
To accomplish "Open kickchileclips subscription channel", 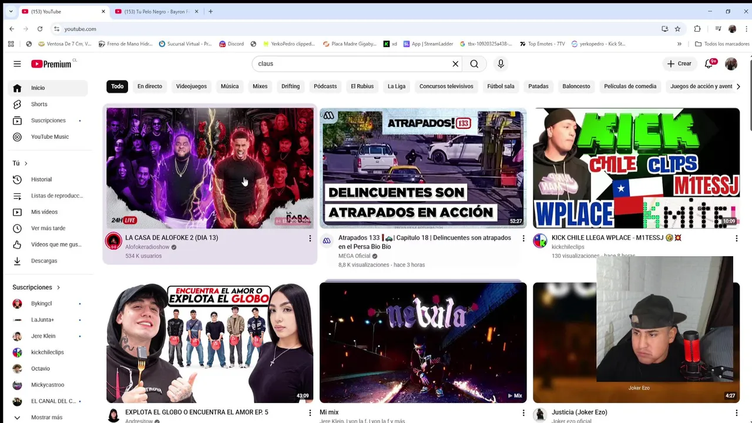I will coord(48,352).
